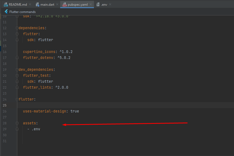Click the Dart file icon on main.dart tab
This screenshot has height=156, width=234.
pos(38,4)
